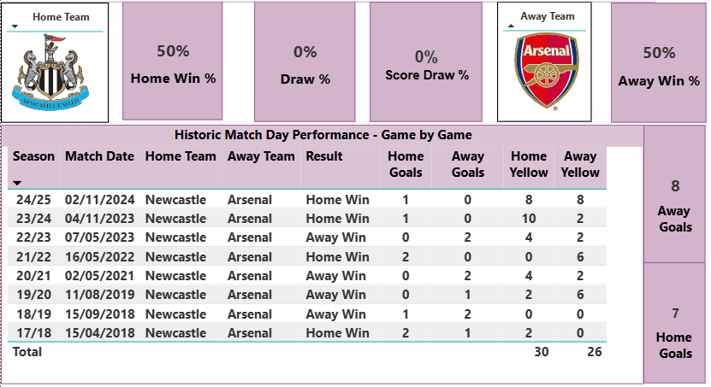Screen dimensions: 711x387
Task: Open the Away Team slicer dropdown arrow
Action: tap(512, 26)
